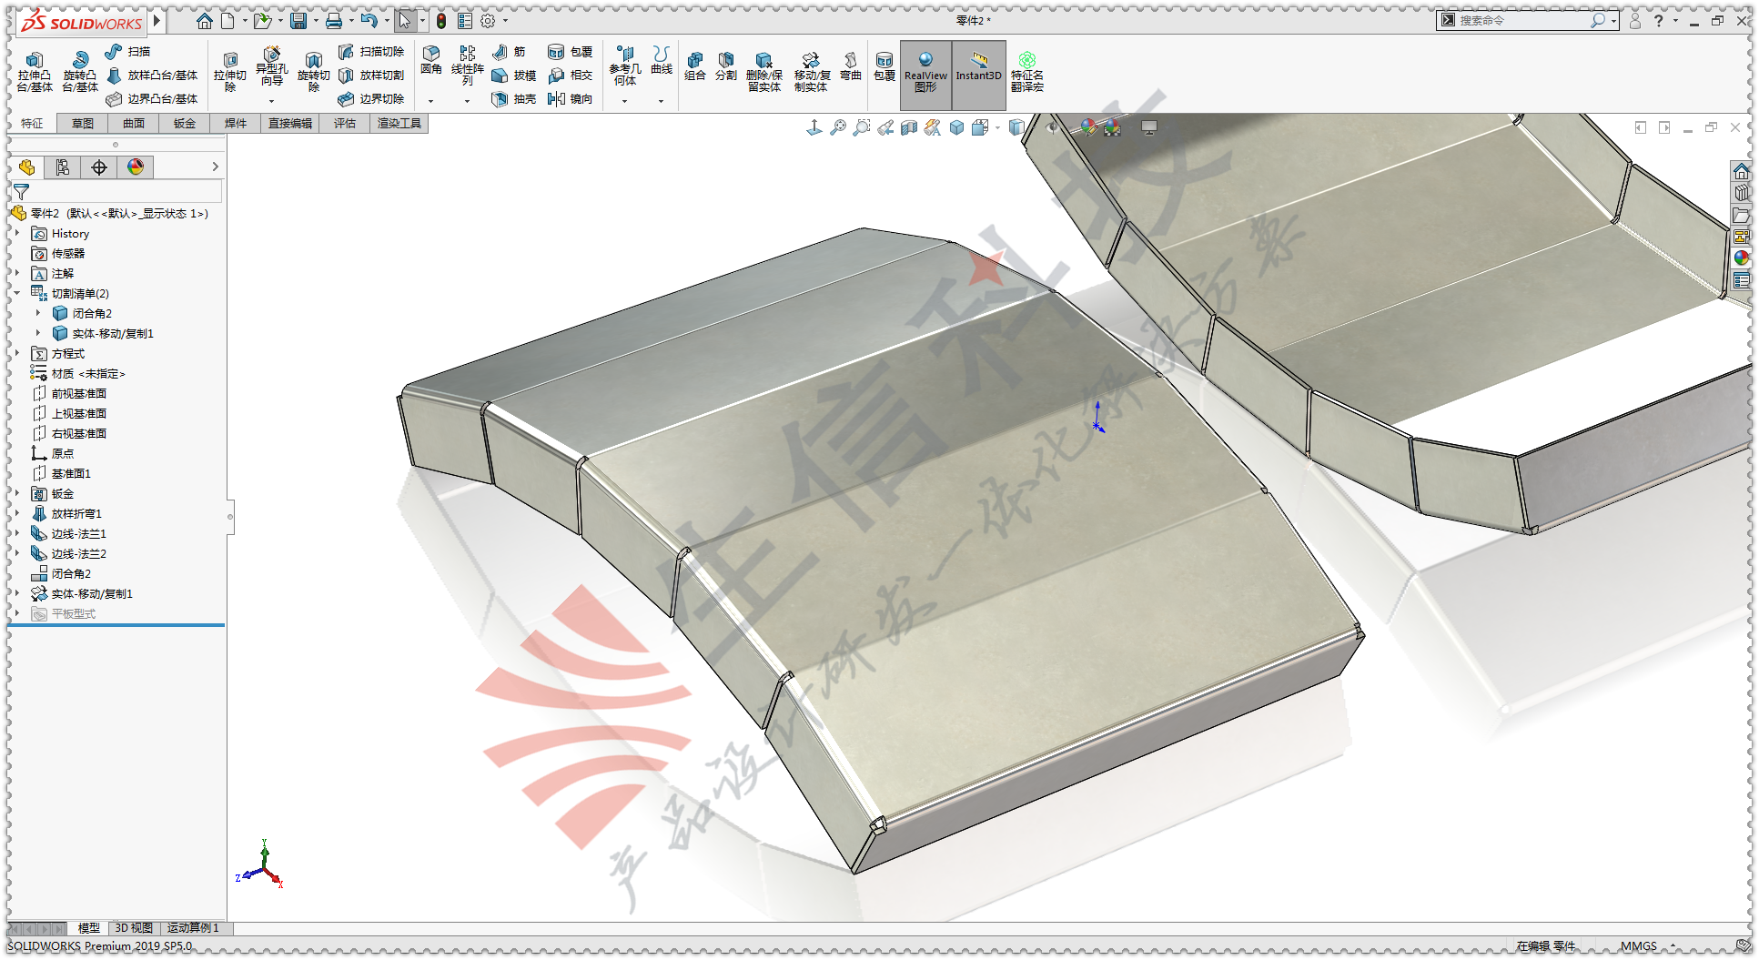
Task: Expand the History node in the feature tree
Action: pyautogui.click(x=17, y=233)
